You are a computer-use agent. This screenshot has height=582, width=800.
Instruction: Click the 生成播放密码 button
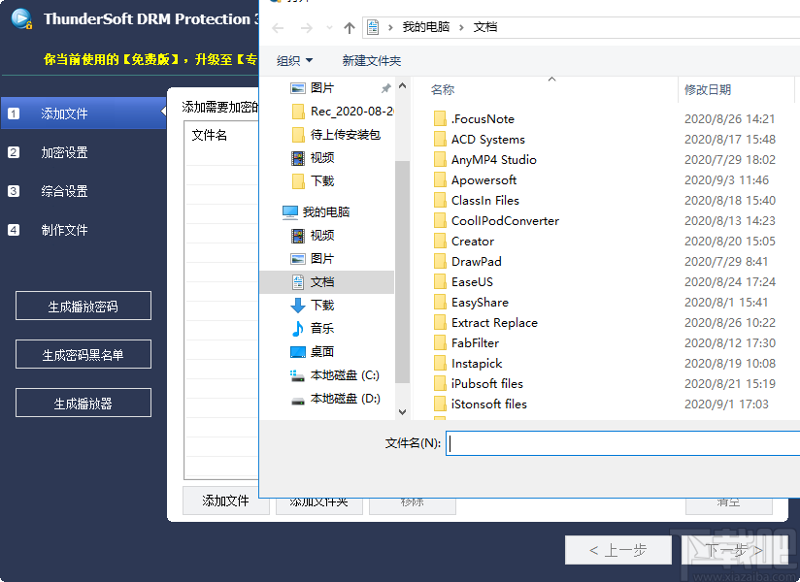[83, 306]
